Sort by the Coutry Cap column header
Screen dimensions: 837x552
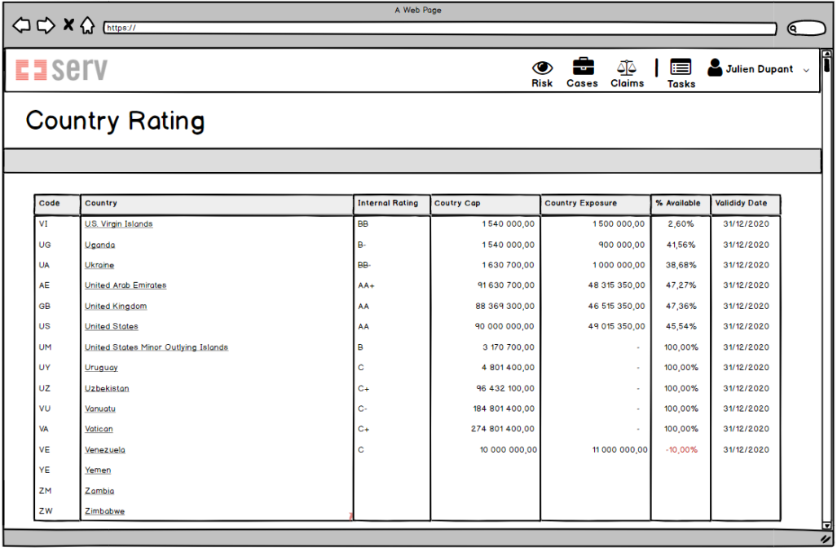(486, 205)
